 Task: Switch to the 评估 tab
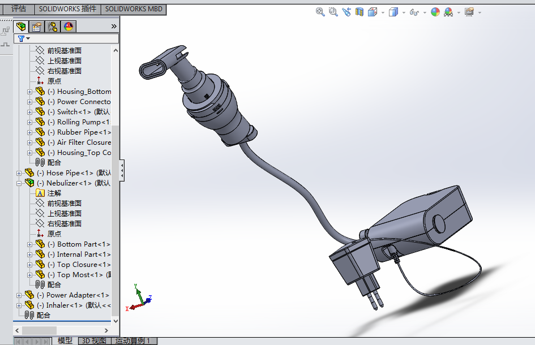coord(19,9)
